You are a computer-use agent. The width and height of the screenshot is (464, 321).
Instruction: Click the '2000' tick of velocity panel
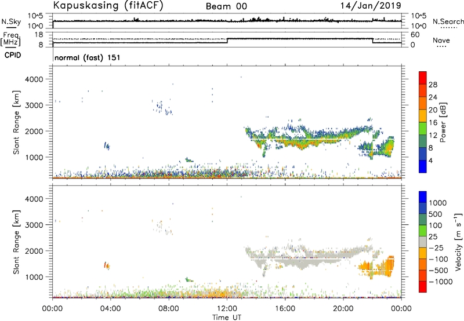coord(34,251)
